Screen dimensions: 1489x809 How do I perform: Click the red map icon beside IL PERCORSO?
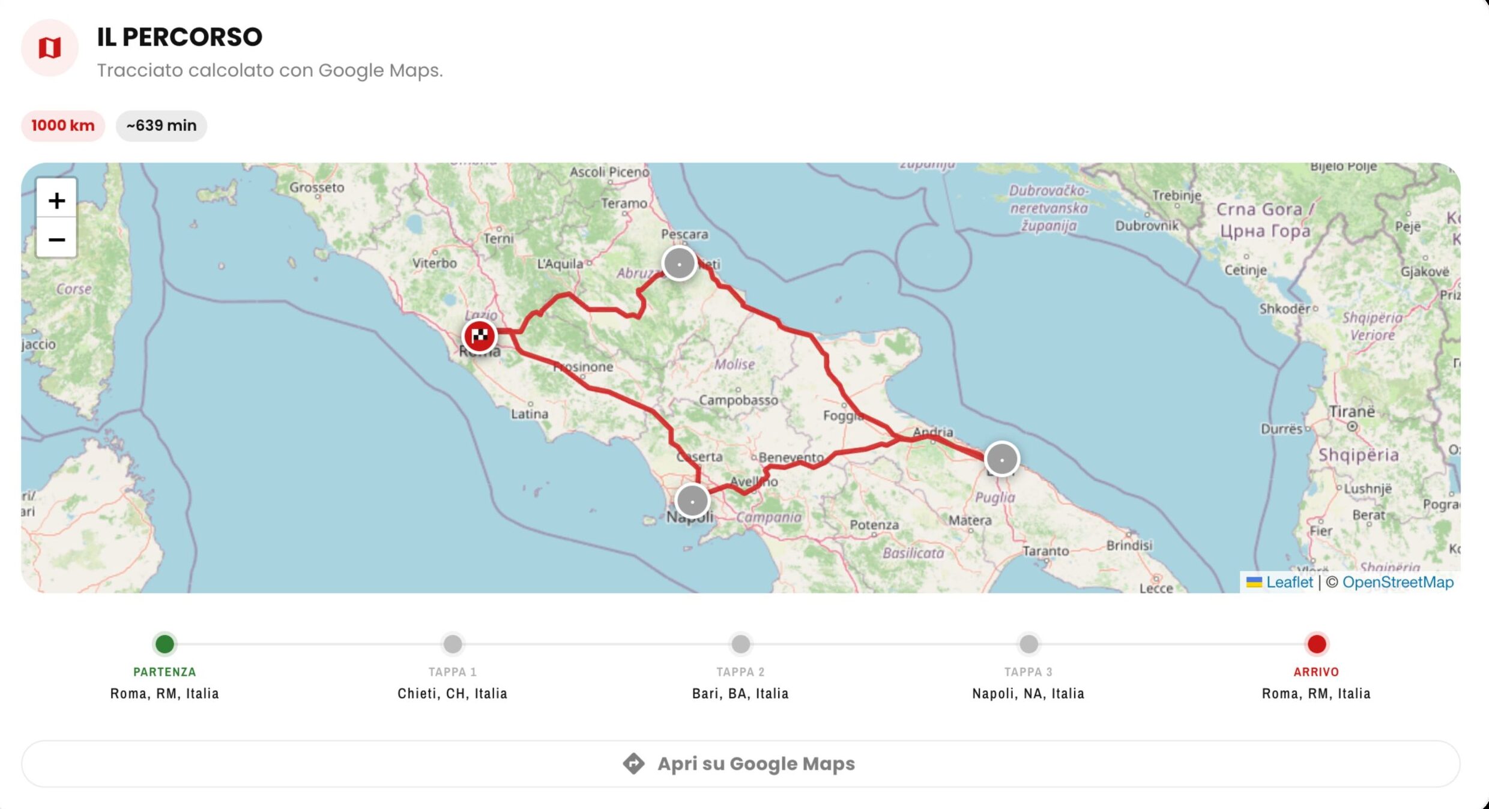pyautogui.click(x=50, y=47)
